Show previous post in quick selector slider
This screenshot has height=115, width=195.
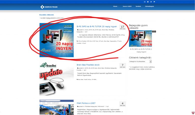(153, 32)
